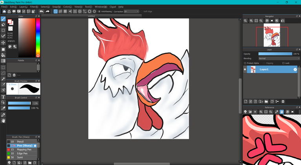Open the cloud icon in the top toolbar
The image size is (301, 165).
4,11
